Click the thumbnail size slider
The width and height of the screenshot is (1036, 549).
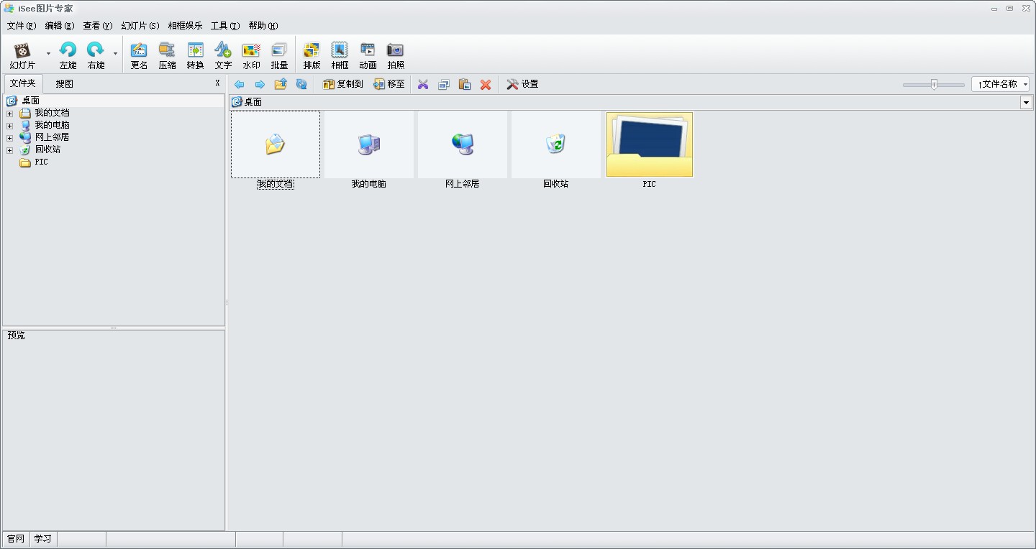coord(934,85)
